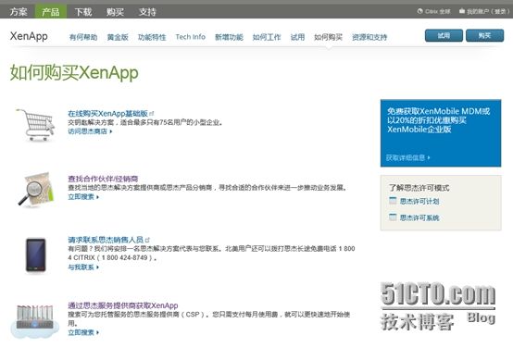Click the blue 购买 button

pos(485,35)
